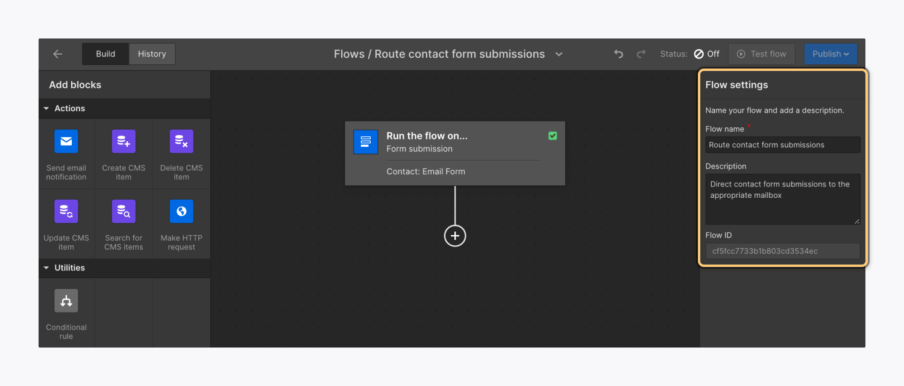
Task: Collapse the Actions section
Action: [46, 108]
